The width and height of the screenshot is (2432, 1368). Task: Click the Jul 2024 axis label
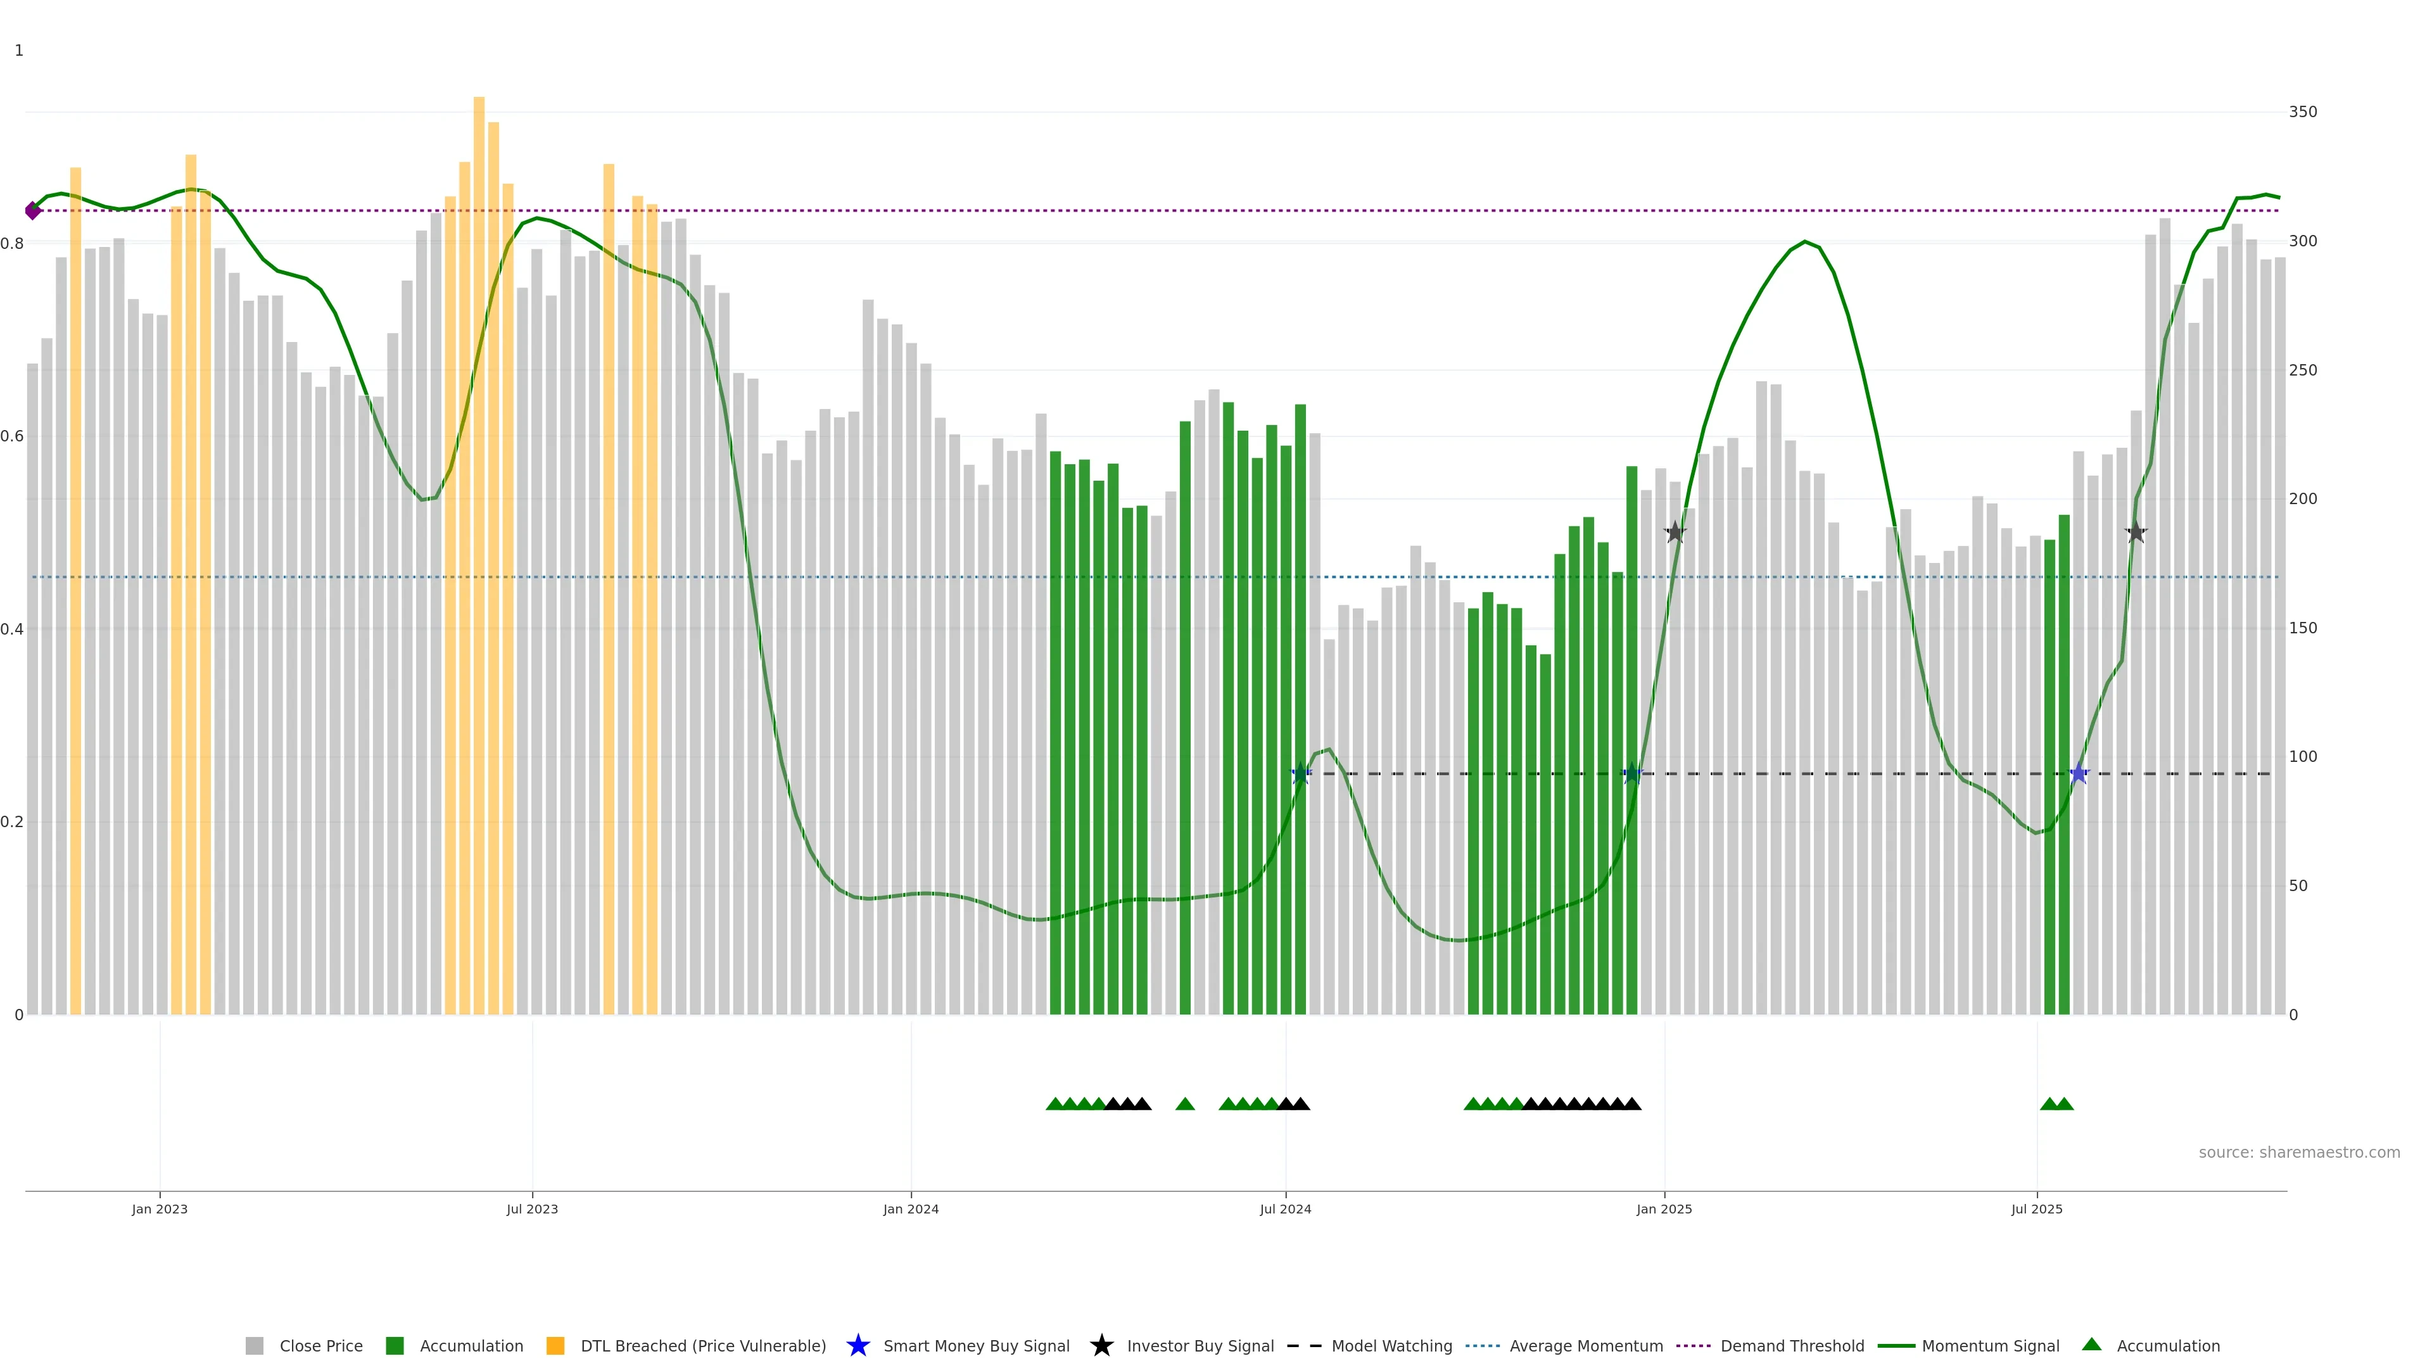pos(1285,1210)
